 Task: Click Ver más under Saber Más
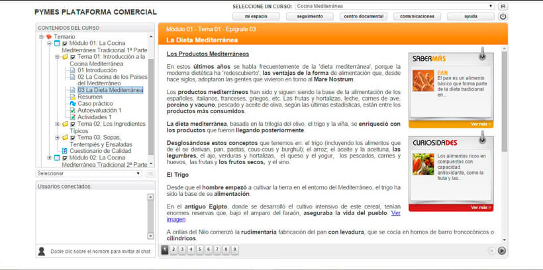481,124
